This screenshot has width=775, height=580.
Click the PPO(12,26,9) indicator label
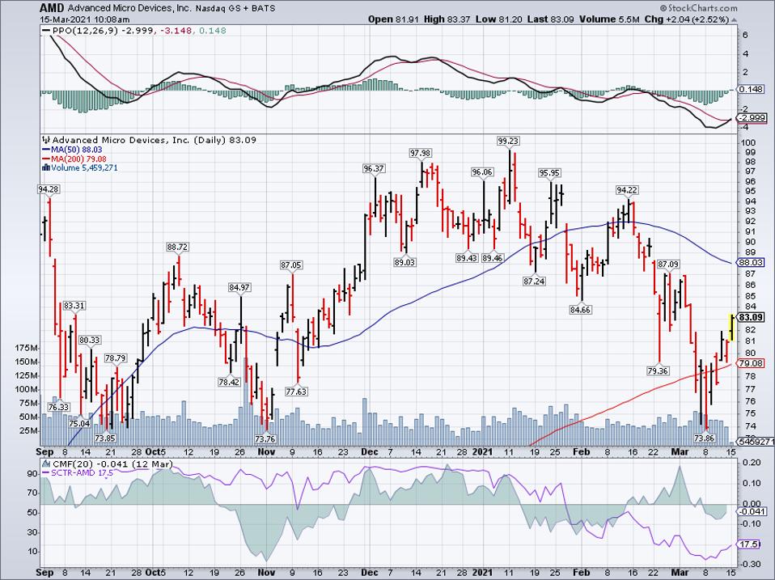click(x=82, y=31)
